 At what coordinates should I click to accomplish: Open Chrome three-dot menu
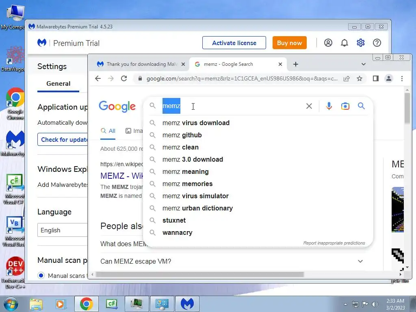[402, 78]
